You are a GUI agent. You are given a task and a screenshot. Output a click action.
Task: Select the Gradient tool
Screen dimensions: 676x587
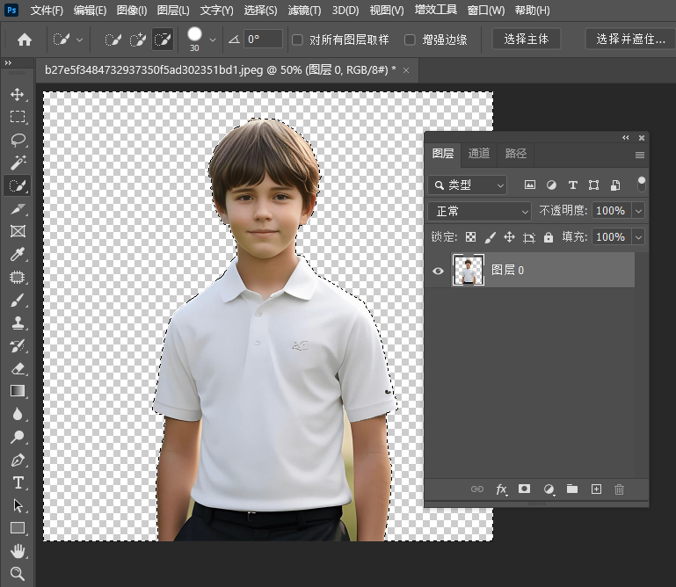click(x=18, y=391)
